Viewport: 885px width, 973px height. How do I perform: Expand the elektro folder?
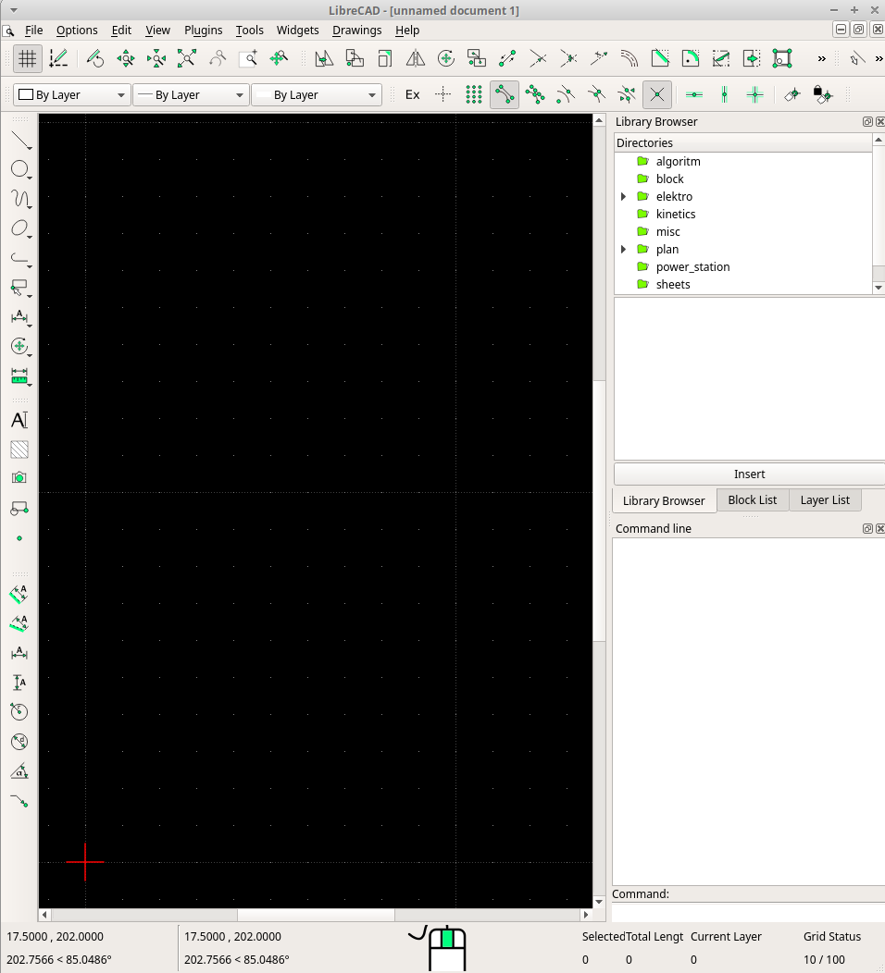(624, 196)
